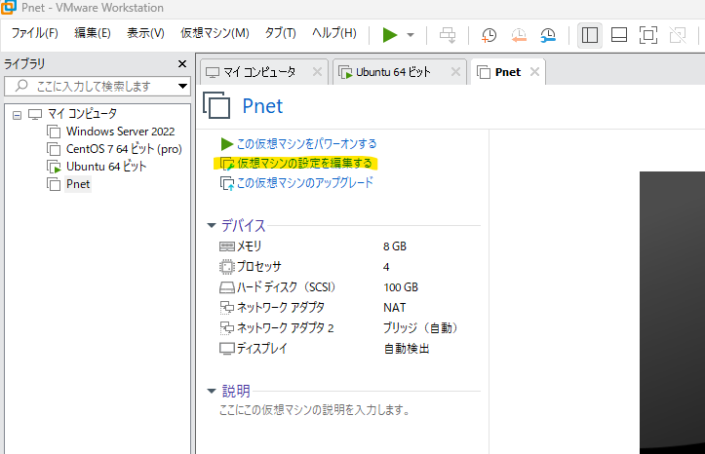This screenshot has height=454, width=705.
Task: Click the revert to snapshot icon
Action: (x=519, y=34)
